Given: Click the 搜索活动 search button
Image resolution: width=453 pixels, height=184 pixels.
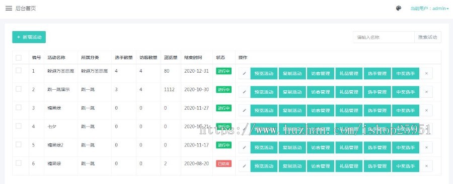Looking at the screenshot, I should 427,37.
